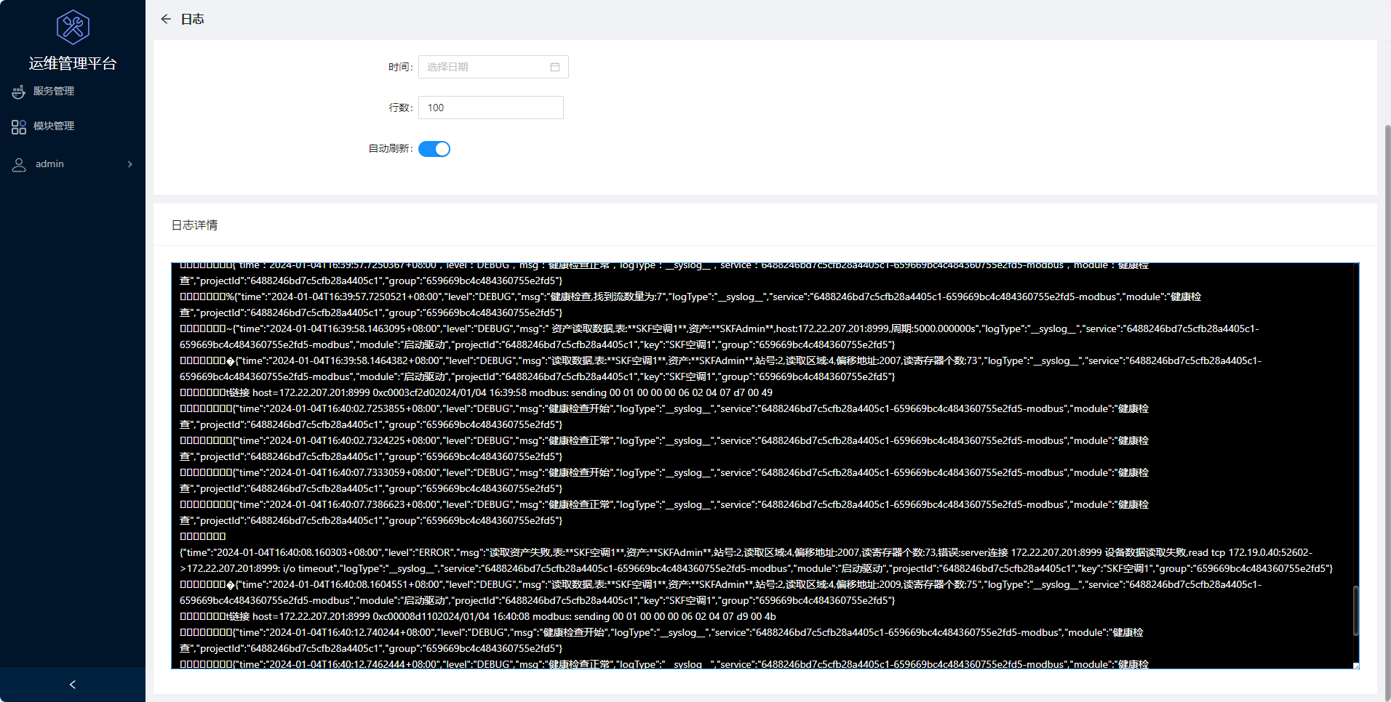Click the 选择日期 date input
This screenshot has width=1391, height=702.
coord(493,67)
